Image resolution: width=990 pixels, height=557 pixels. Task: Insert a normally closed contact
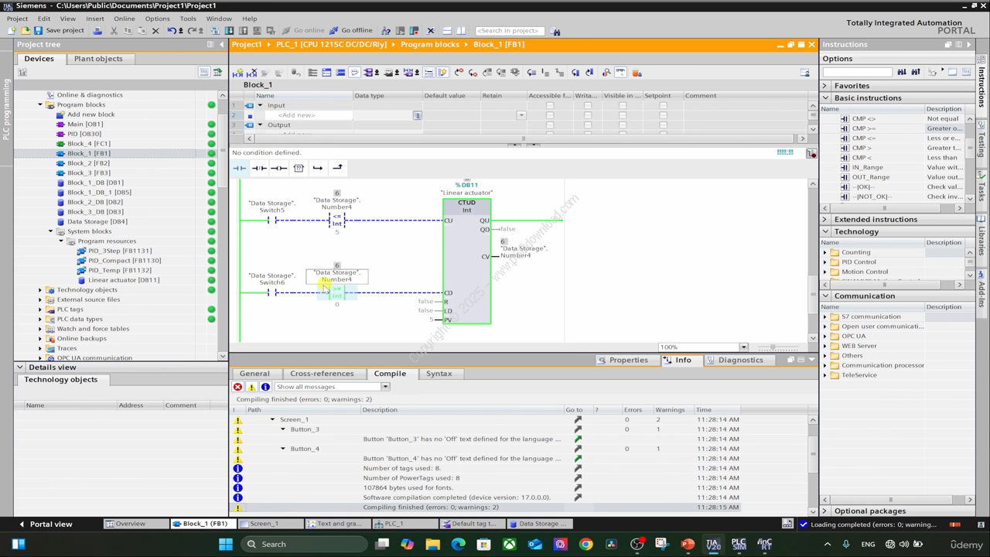tap(259, 168)
